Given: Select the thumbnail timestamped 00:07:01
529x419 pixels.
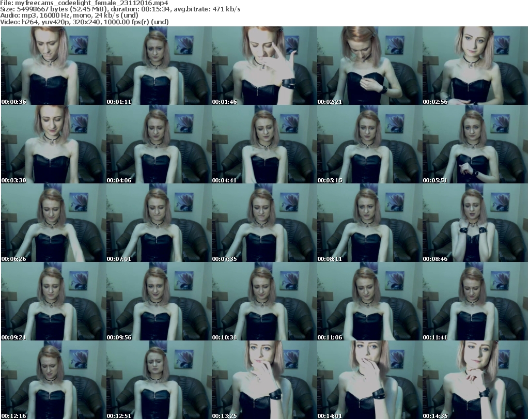Looking at the screenshot, I should click(159, 223).
